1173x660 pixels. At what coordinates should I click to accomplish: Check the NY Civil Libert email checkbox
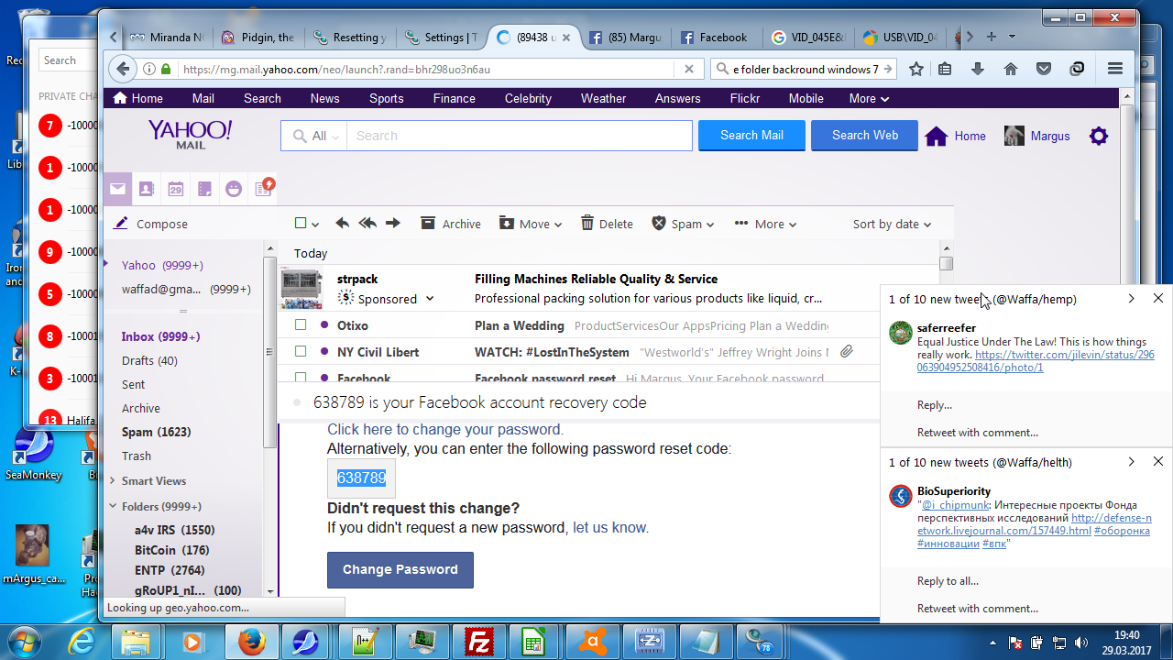301,351
